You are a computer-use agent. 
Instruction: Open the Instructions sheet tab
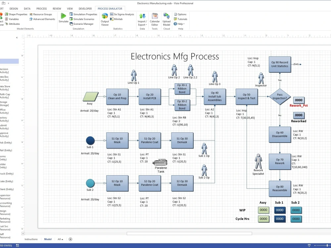pyautogui.click(x=31, y=239)
